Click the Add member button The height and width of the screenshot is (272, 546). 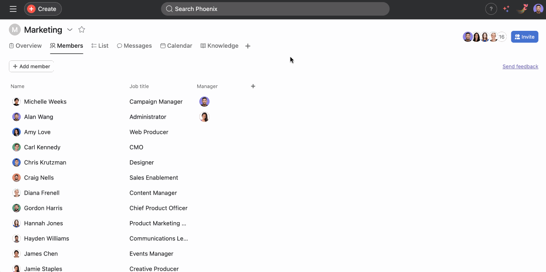(31, 66)
